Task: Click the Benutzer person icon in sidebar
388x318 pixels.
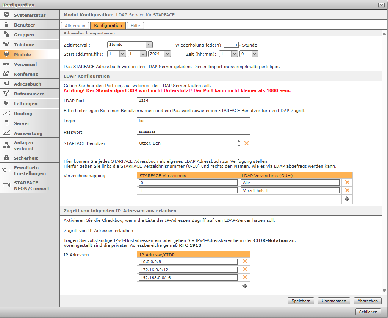Action: click(6, 25)
